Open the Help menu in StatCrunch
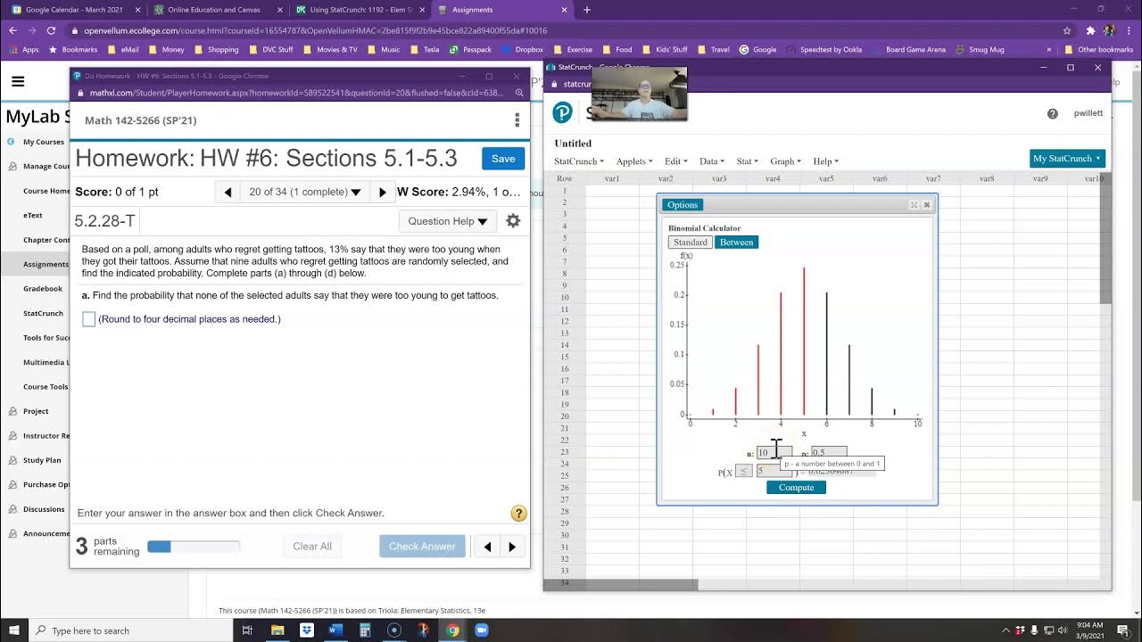The height and width of the screenshot is (642, 1142). [x=825, y=161]
